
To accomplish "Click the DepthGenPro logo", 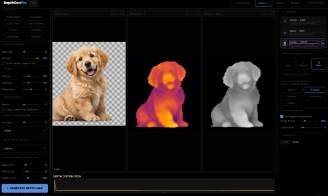I will pos(15,3).
